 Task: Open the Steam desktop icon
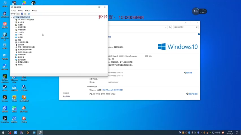pos(5,88)
